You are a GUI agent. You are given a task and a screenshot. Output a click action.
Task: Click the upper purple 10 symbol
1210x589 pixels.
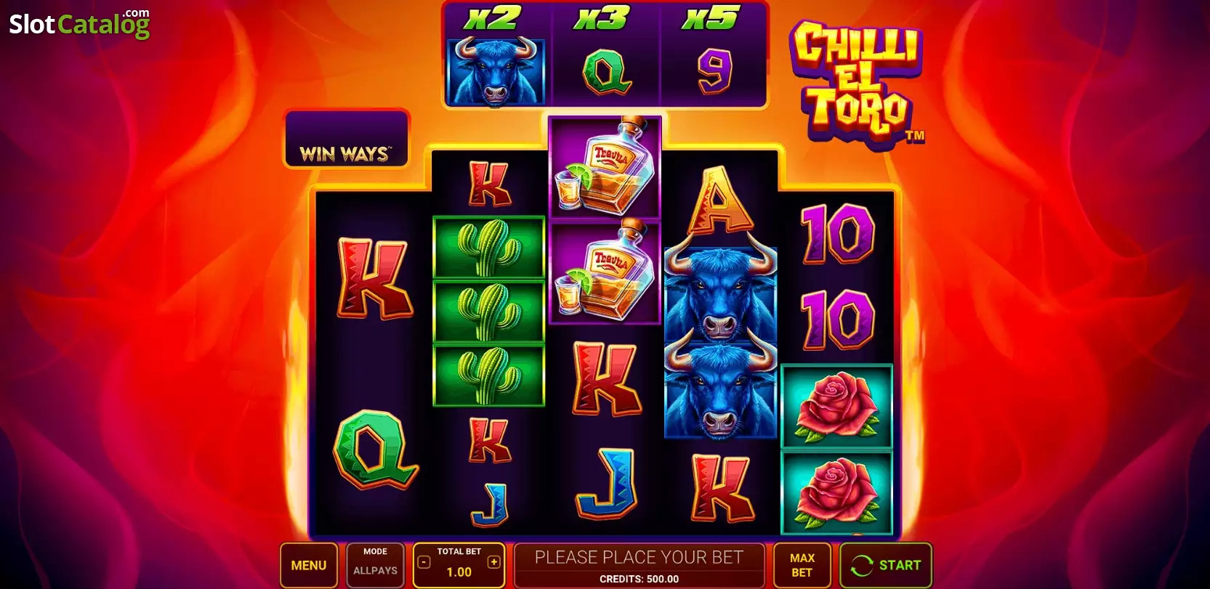[x=837, y=233]
